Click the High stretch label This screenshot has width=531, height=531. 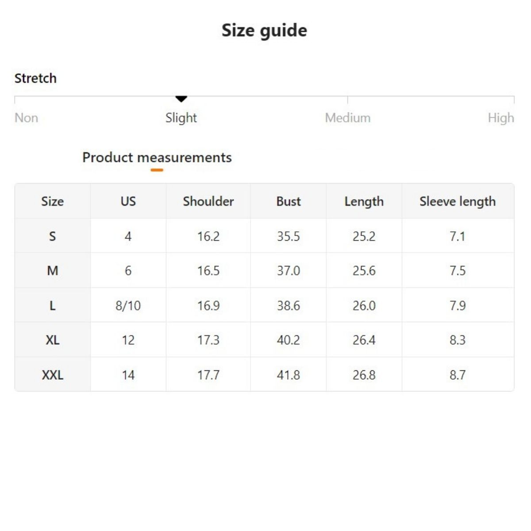click(x=500, y=118)
